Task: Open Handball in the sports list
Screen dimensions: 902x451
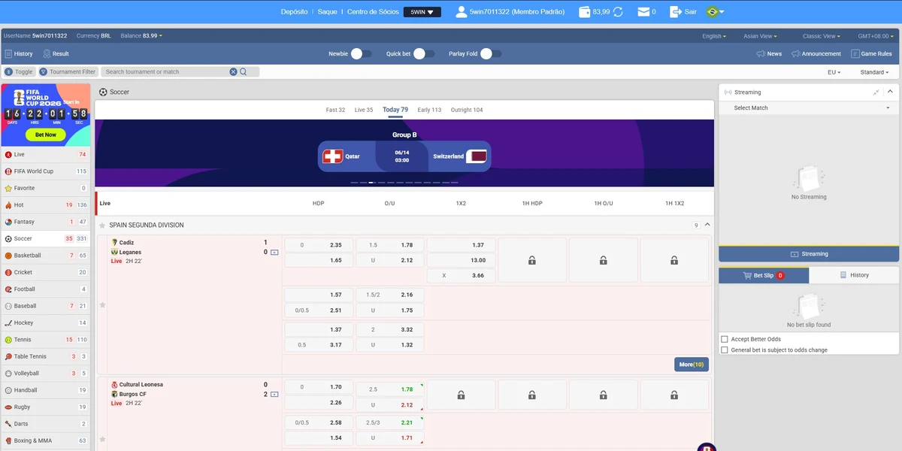Action: (45, 390)
